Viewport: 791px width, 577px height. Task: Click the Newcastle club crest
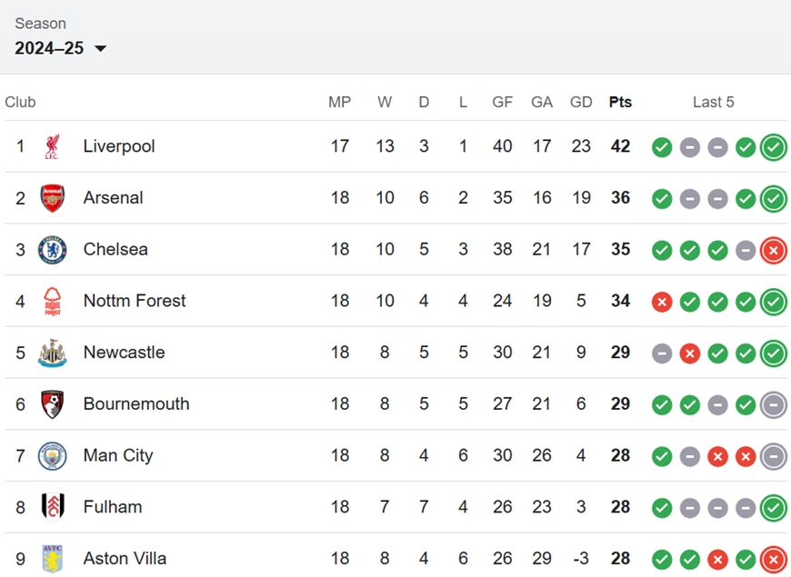[x=53, y=353]
